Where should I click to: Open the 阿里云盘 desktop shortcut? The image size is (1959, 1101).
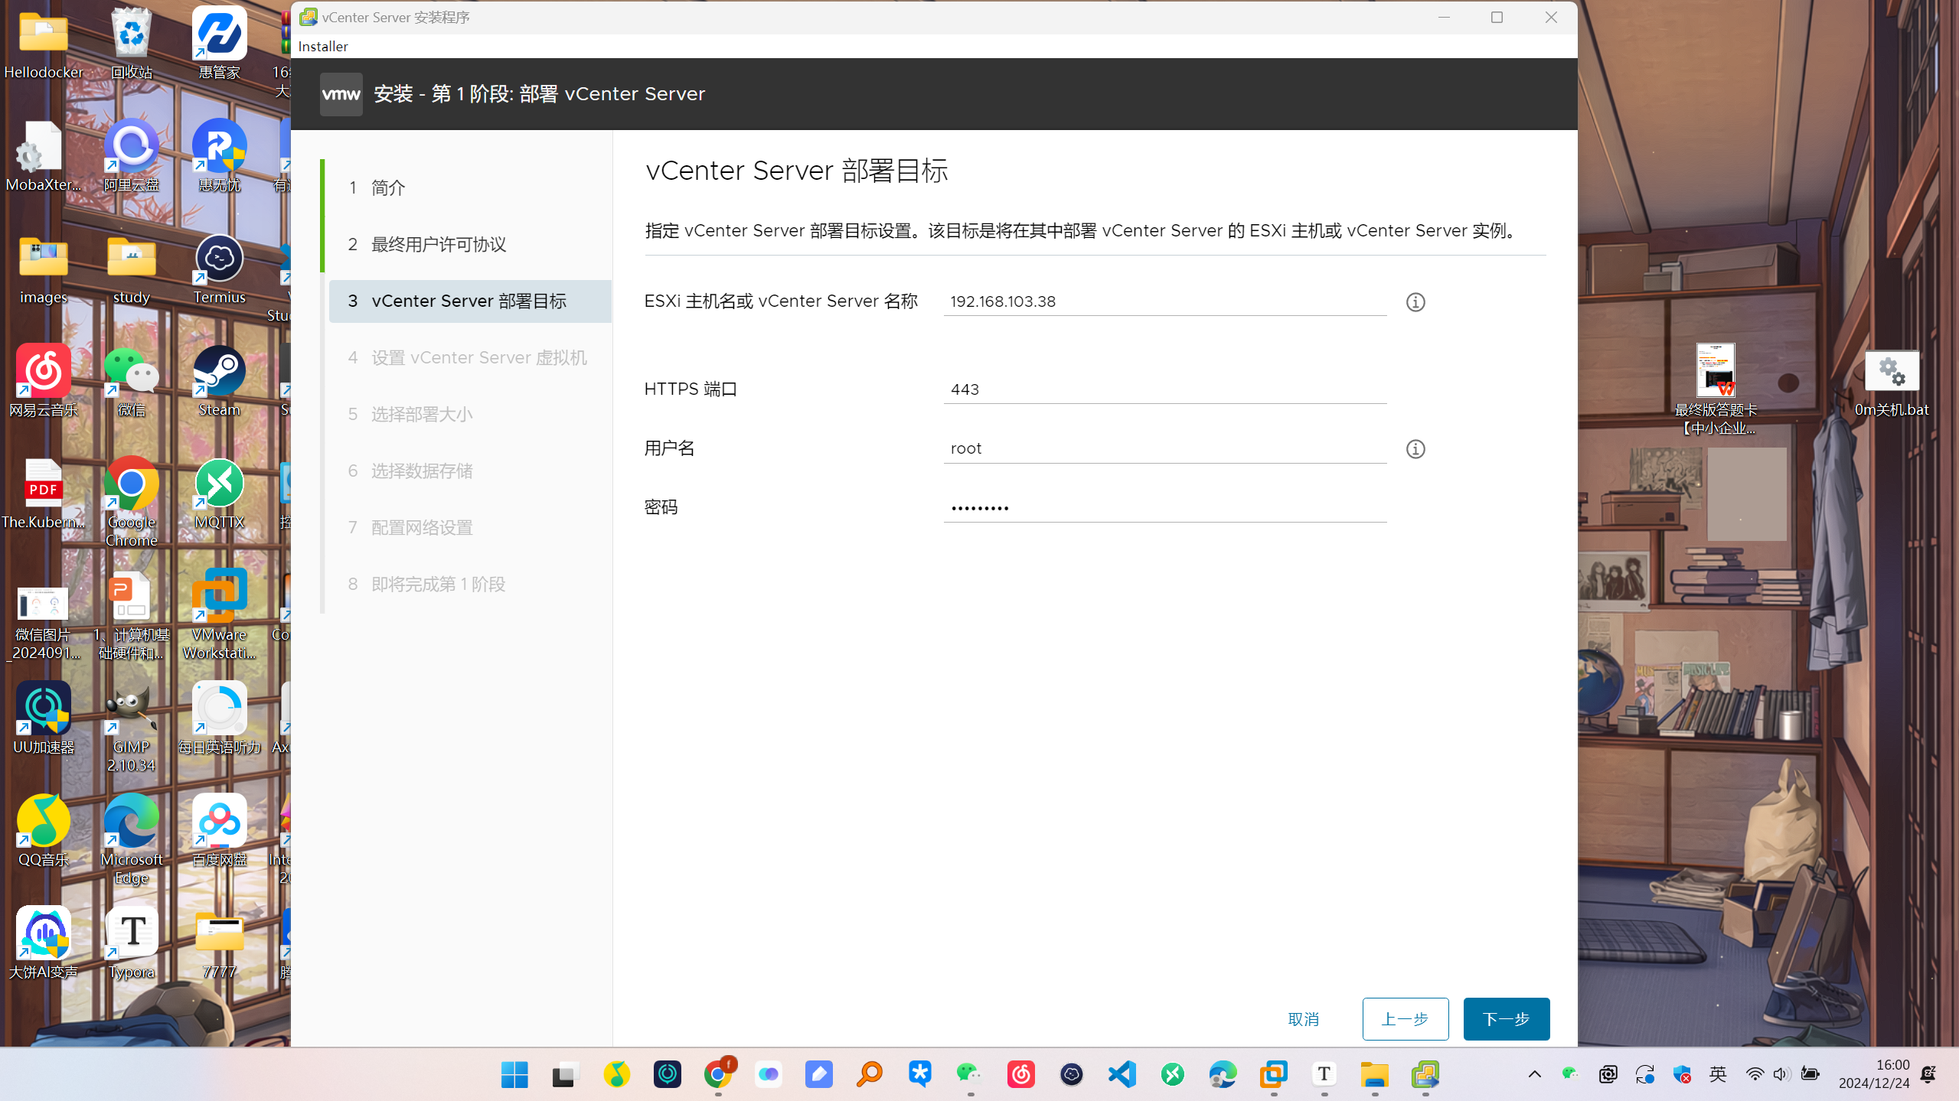tap(132, 157)
